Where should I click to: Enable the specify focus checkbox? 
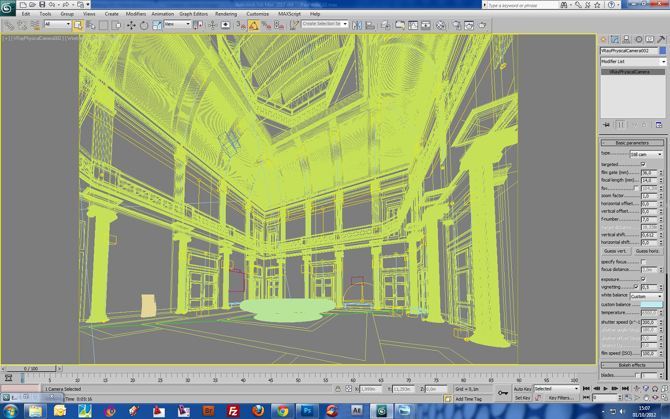(643, 262)
